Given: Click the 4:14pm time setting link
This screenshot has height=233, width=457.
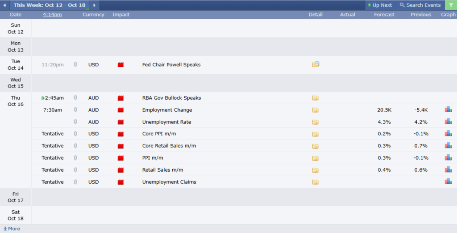Looking at the screenshot, I should pyautogui.click(x=52, y=15).
